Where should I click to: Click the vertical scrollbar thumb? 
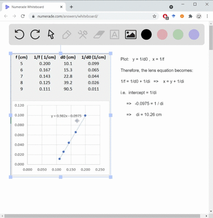[x=211, y=38]
